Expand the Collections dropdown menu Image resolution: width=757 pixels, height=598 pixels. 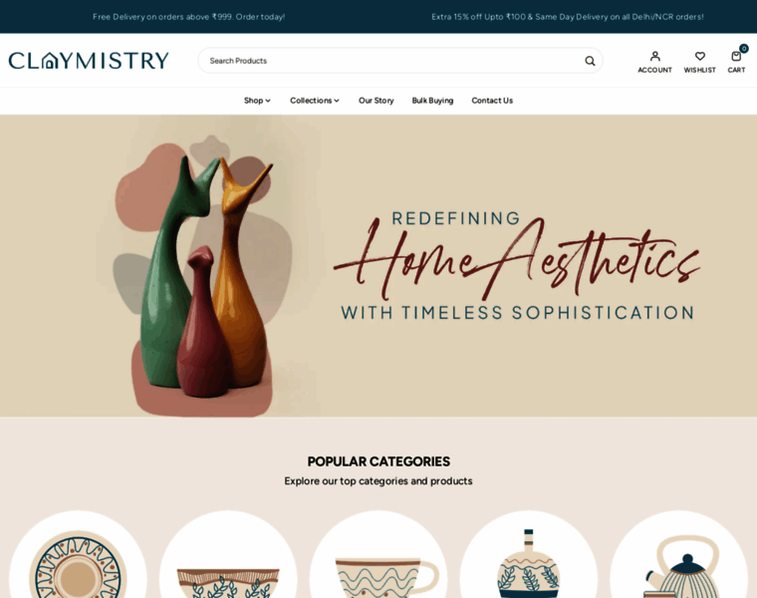coord(315,101)
